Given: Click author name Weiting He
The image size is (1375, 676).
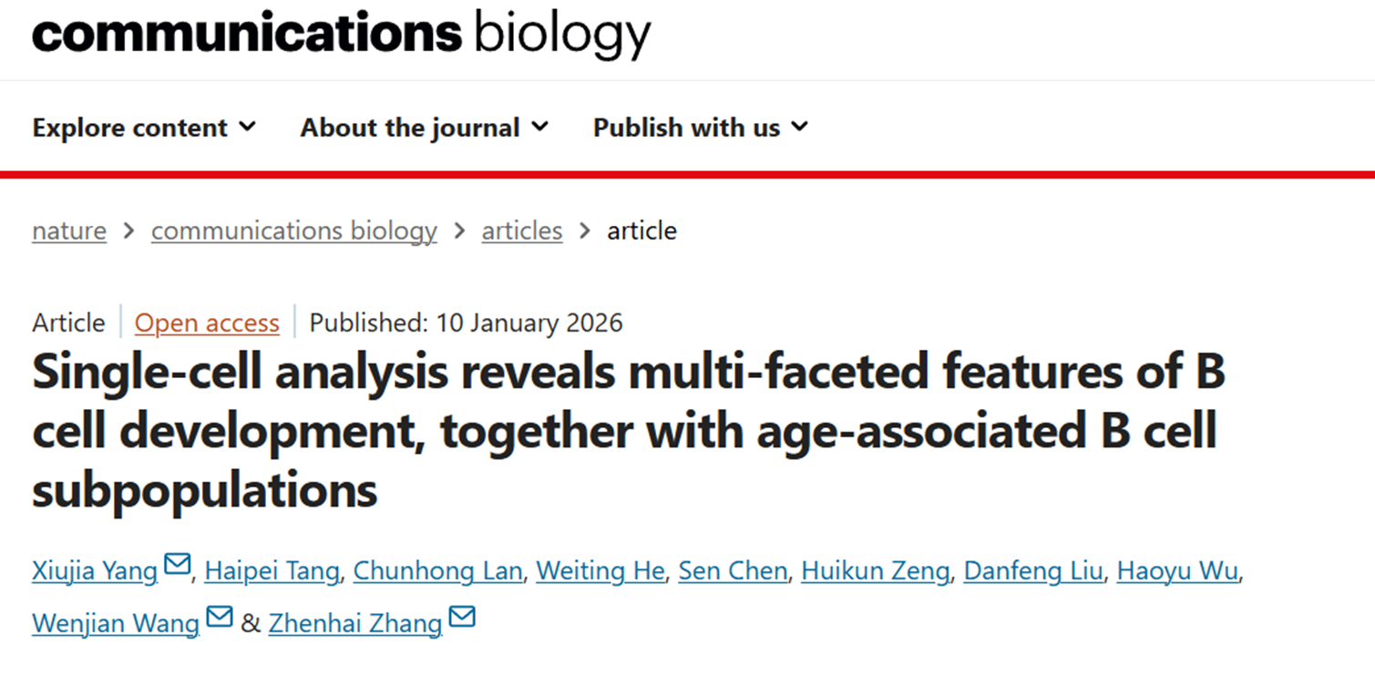Looking at the screenshot, I should coord(600,571).
